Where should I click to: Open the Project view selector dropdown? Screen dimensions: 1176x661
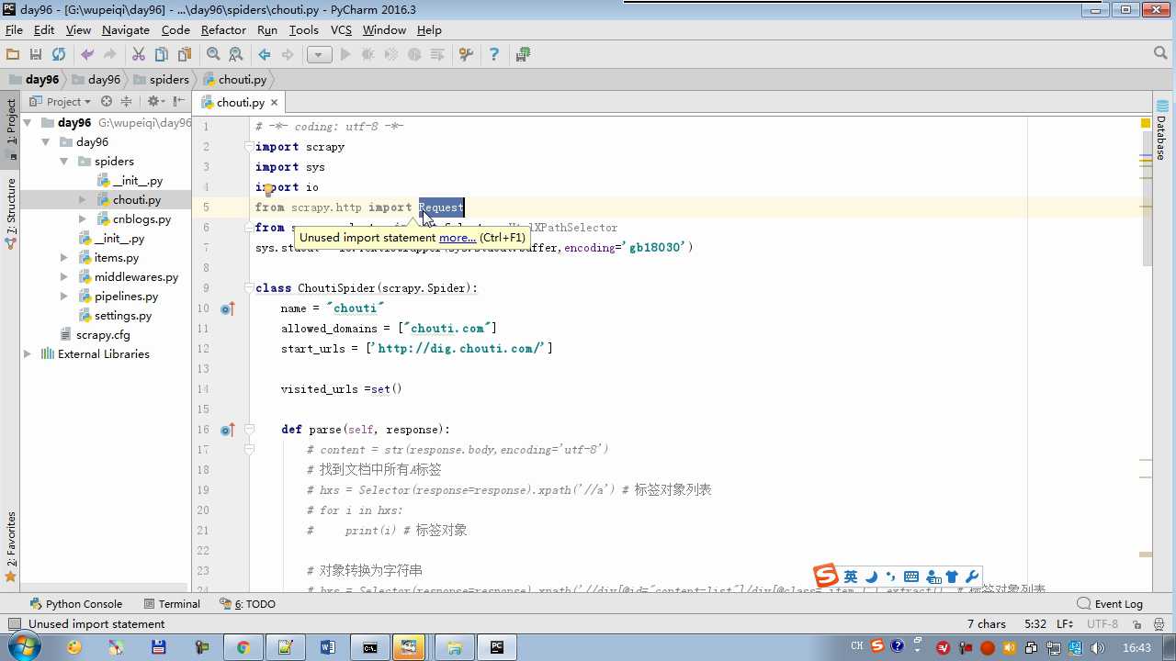[x=61, y=102]
